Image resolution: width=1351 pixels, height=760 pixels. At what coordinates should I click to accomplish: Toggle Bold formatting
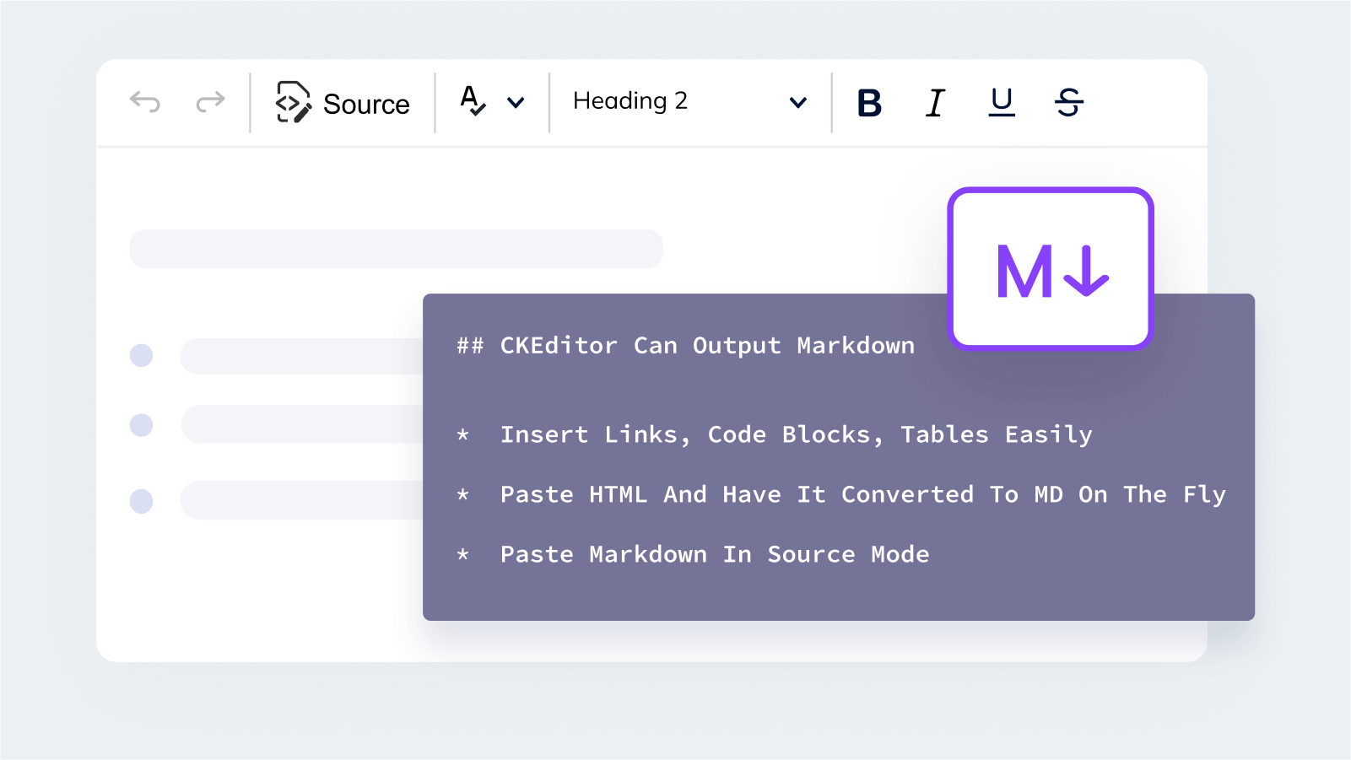[x=869, y=104]
